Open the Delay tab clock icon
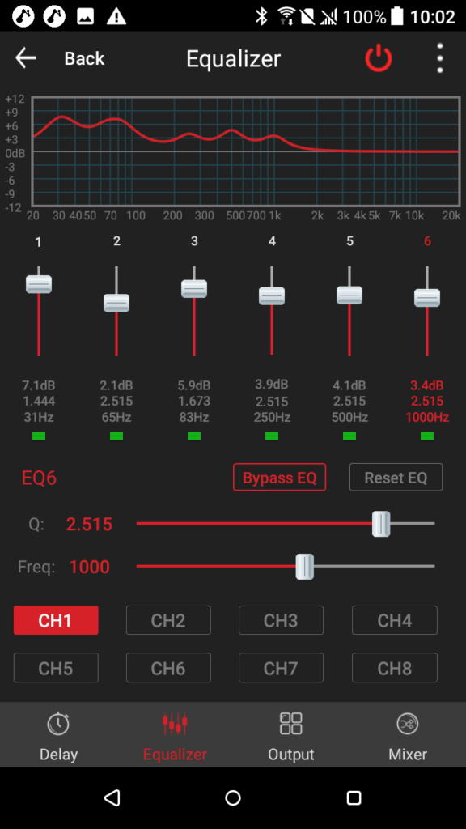Screen dimensions: 466x829 [58, 723]
